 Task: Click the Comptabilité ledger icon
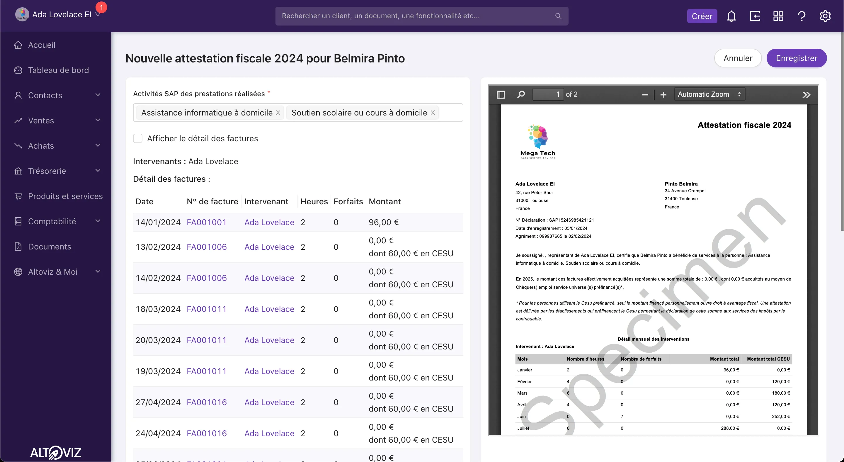pyautogui.click(x=18, y=222)
